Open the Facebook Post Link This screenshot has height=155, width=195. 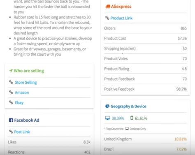pos(22,132)
